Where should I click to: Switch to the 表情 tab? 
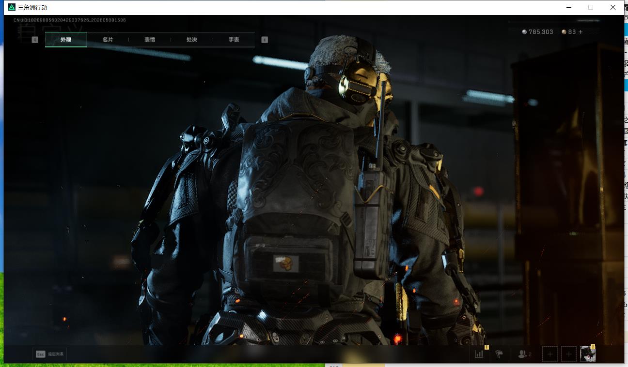click(149, 40)
